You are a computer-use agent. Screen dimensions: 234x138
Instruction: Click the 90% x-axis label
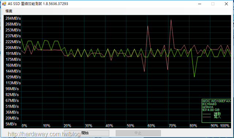coord(215,126)
